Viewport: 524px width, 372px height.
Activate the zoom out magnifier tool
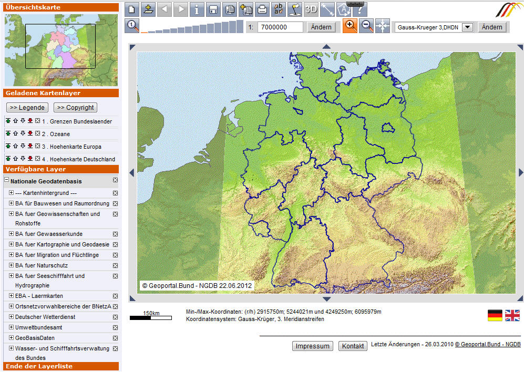click(367, 26)
